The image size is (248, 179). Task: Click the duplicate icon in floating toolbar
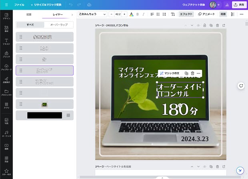186,73
